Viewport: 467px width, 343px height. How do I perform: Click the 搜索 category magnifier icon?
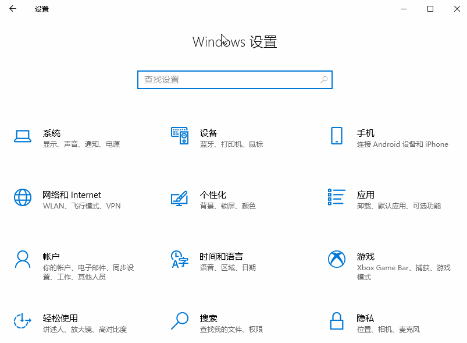[179, 320]
